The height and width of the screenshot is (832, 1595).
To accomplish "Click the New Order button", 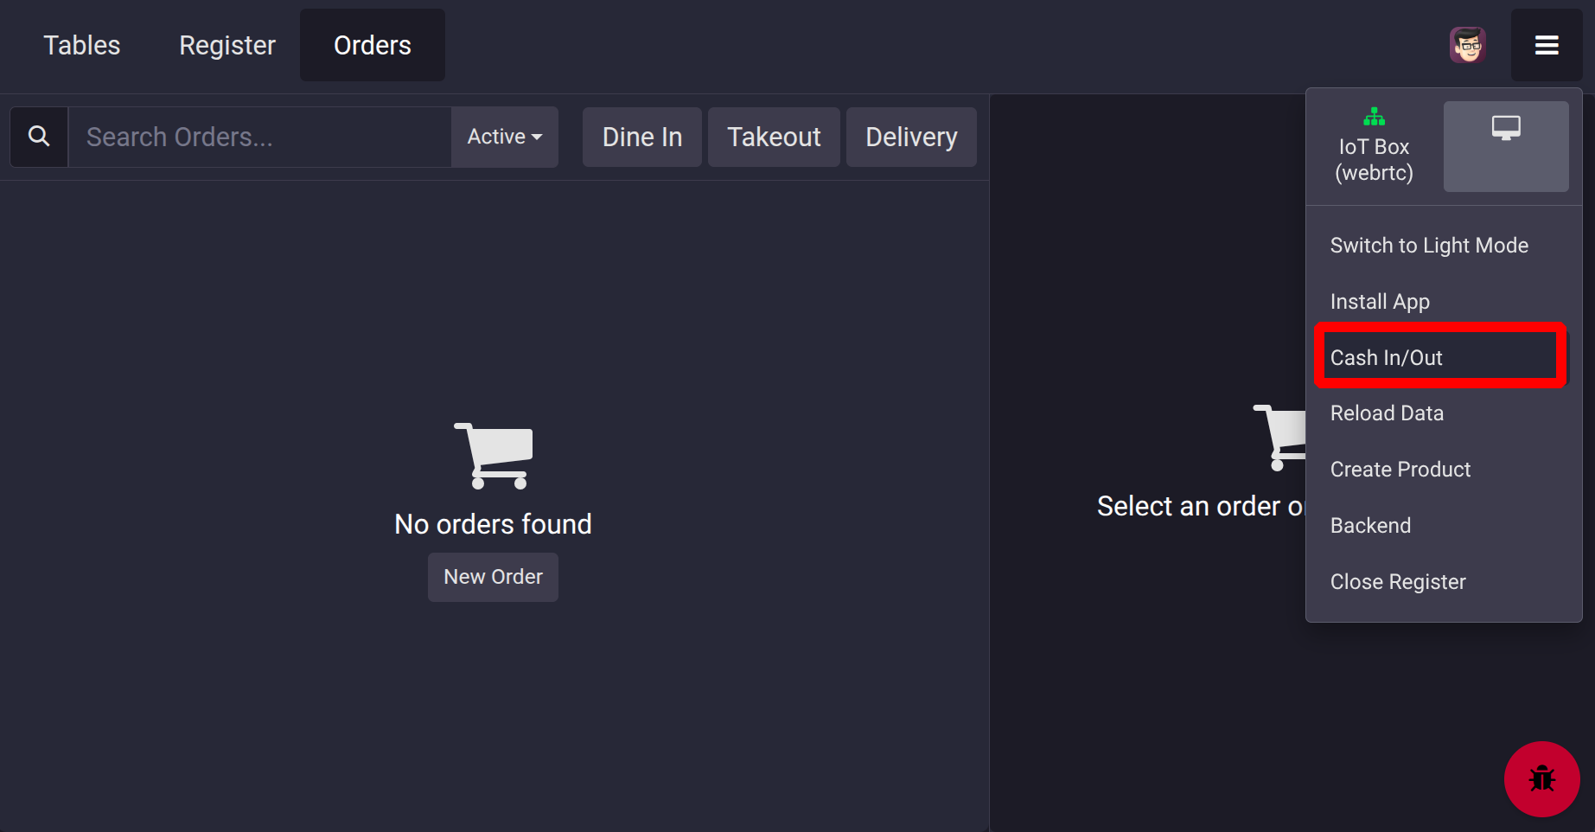I will pos(493,577).
